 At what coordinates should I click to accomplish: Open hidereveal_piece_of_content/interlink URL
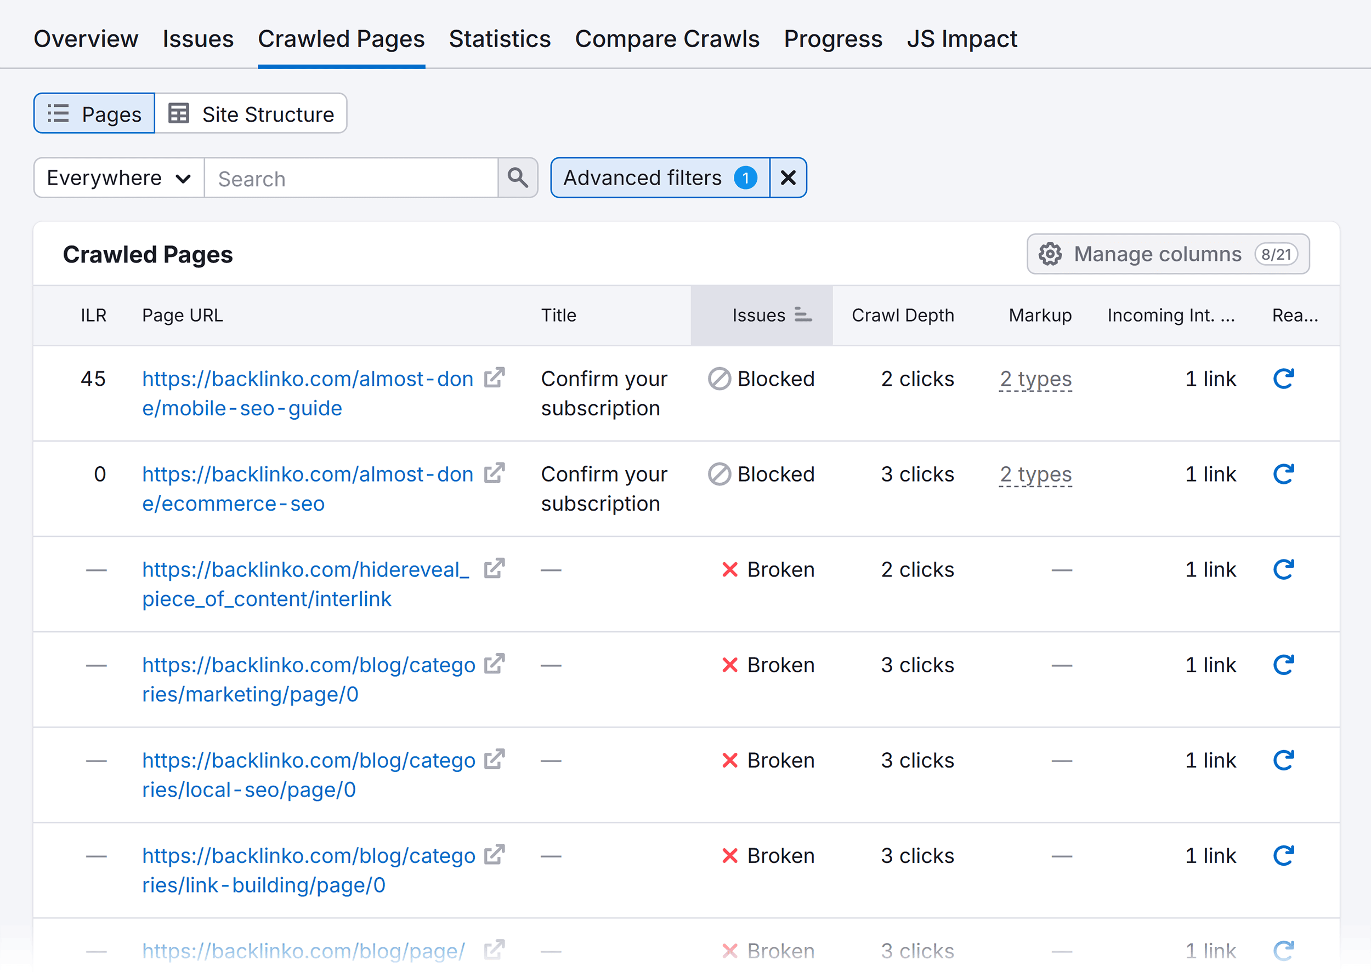pyautogui.click(x=305, y=584)
